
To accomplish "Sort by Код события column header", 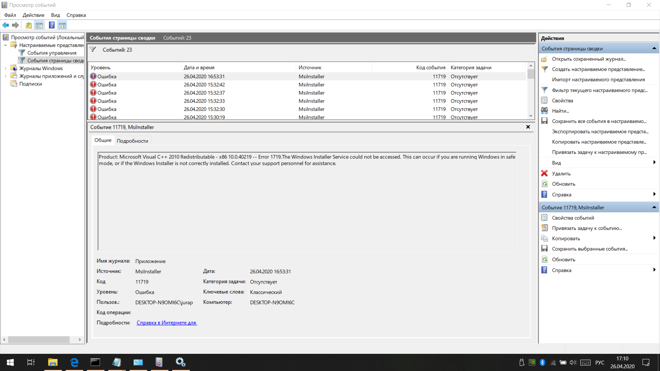I will 410,67.
